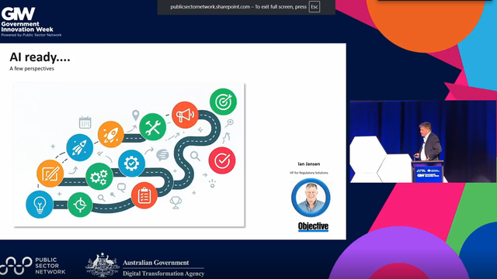This screenshot has height=279, width=497.
Task: Click the orange pencil edit icon
Action: pos(50,174)
